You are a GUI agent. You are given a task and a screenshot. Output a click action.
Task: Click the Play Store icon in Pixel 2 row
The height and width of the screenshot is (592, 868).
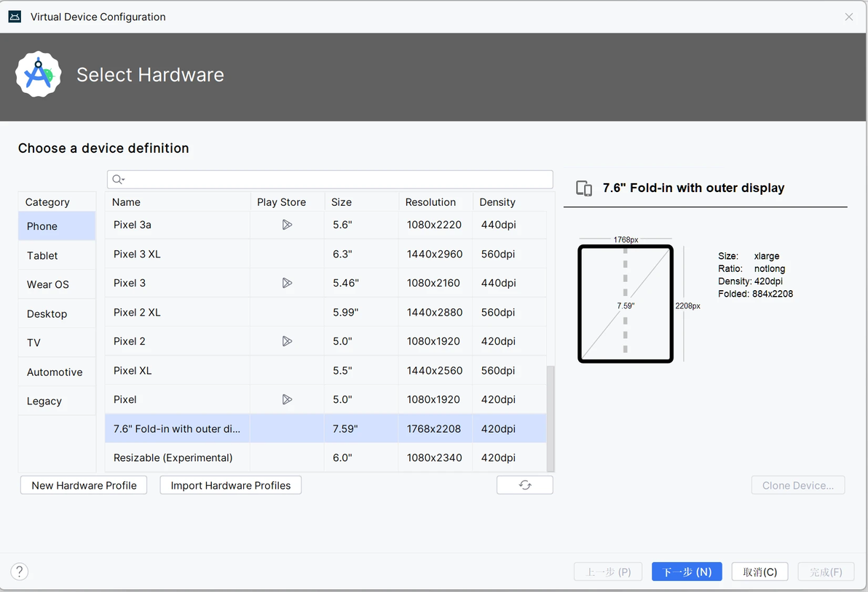pyautogui.click(x=287, y=341)
